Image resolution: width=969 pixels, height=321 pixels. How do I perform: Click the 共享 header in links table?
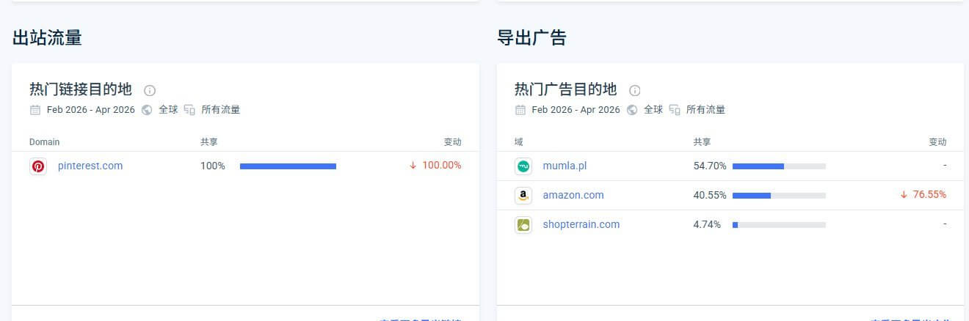209,142
